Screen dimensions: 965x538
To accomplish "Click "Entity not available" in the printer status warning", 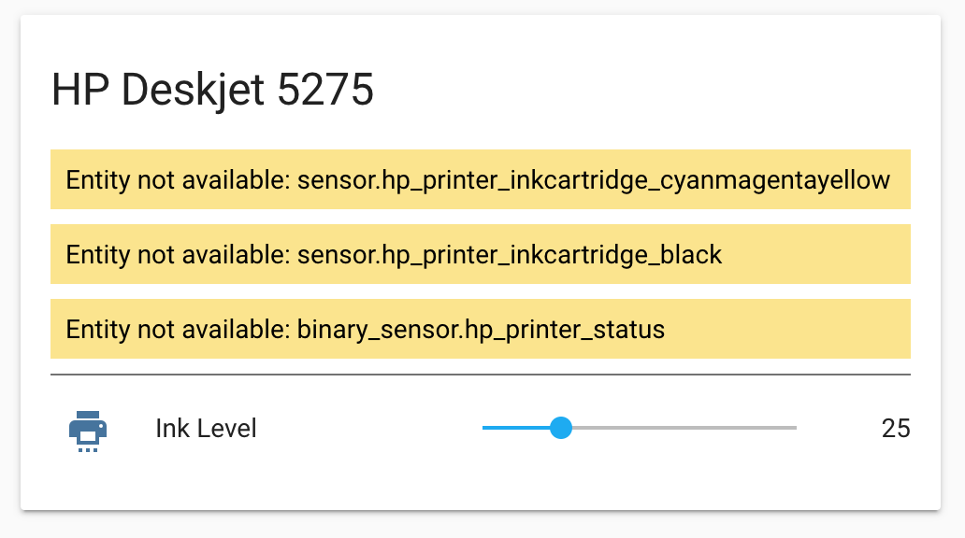I will 176,329.
